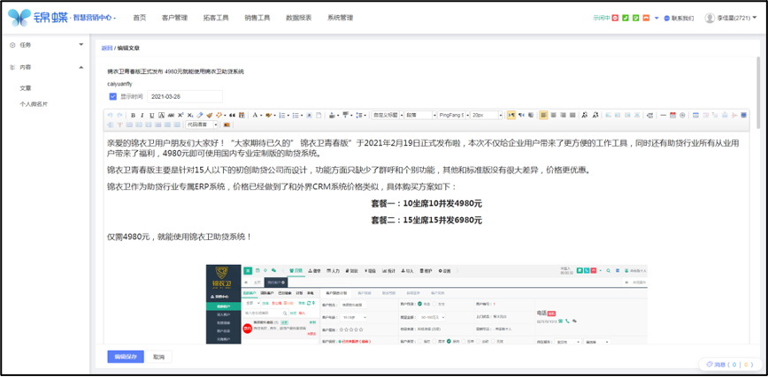Apply strikethrough with the ABC icon

171,115
